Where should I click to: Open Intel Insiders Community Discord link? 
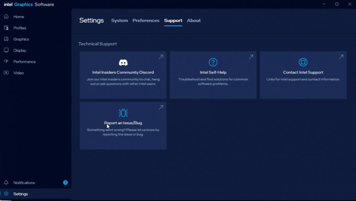click(123, 72)
